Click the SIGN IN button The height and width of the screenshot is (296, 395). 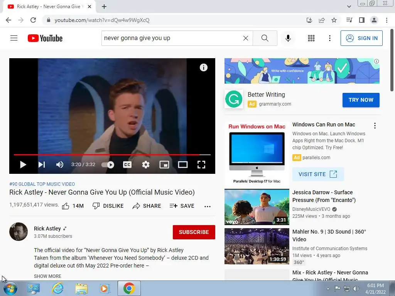361,38
